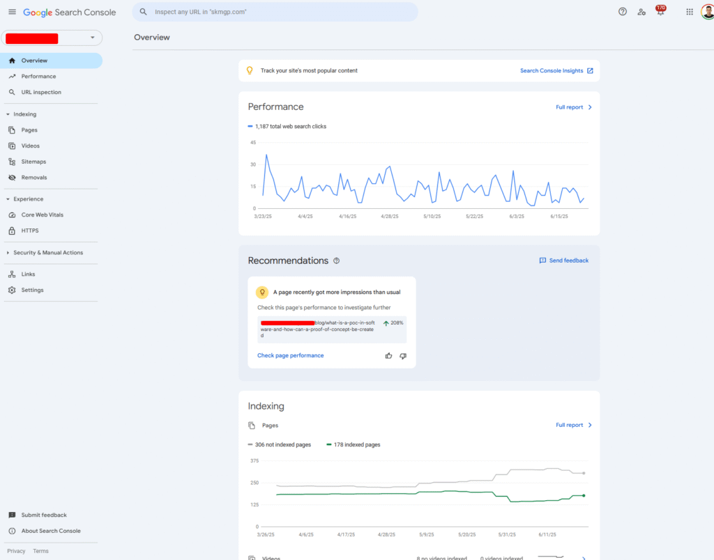Screen dimensions: 714x560
Task: Click the Recommendations help question icon
Action: coord(337,260)
